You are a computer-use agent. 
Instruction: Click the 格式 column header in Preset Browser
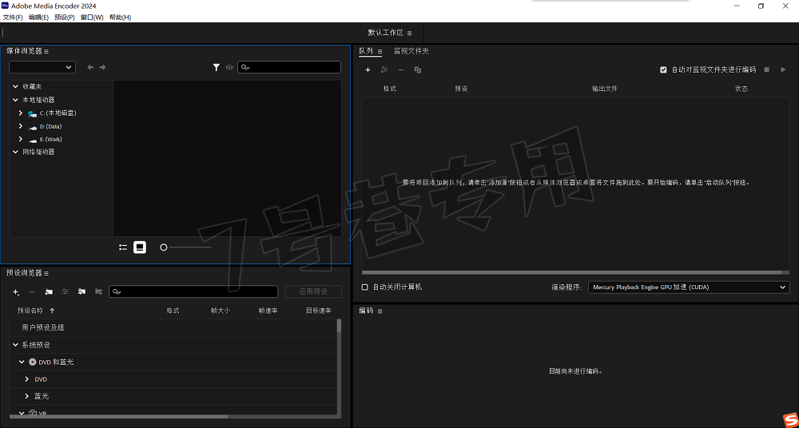click(x=173, y=311)
